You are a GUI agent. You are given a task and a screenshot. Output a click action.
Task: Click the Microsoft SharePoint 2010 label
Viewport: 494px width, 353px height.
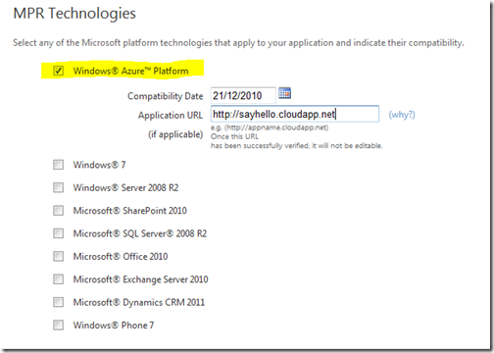click(130, 211)
